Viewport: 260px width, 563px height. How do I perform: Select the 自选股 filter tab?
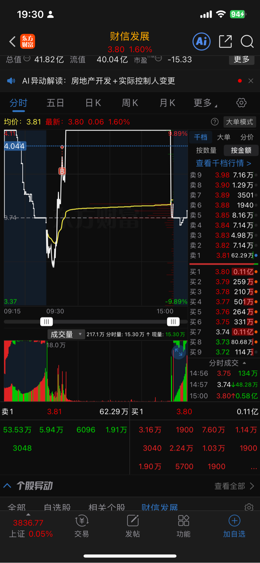[x=57, y=507]
